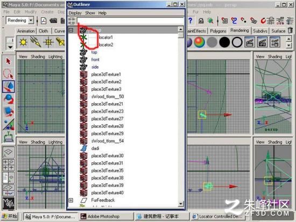Open bottom-left viewport Lighting menu
Screen dimensions: 296x222
(55, 142)
